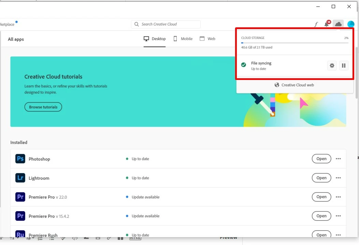Open more options for Lightroom
Image resolution: width=359 pixels, height=245 pixels.
[338, 178]
